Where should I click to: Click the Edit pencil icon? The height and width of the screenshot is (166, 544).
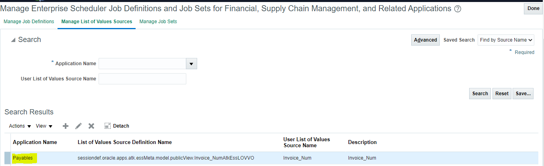[x=78, y=126]
